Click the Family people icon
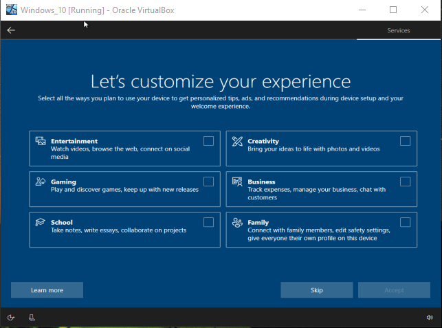This screenshot has width=442, height=328. coord(237,223)
